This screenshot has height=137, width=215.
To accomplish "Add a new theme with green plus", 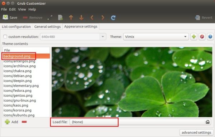I will coord(194,37).
